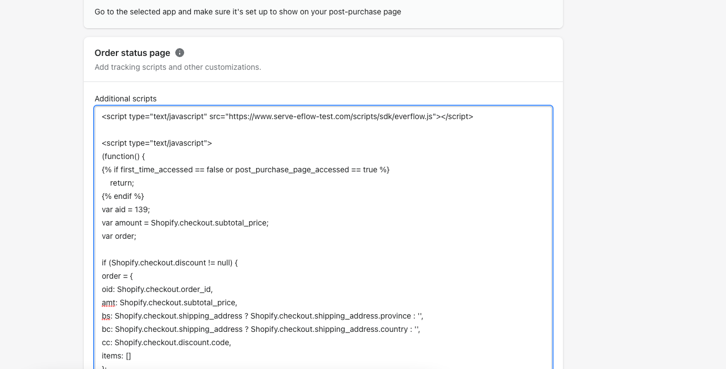Click the info icon beside Order status page
726x369 pixels.
(180, 53)
